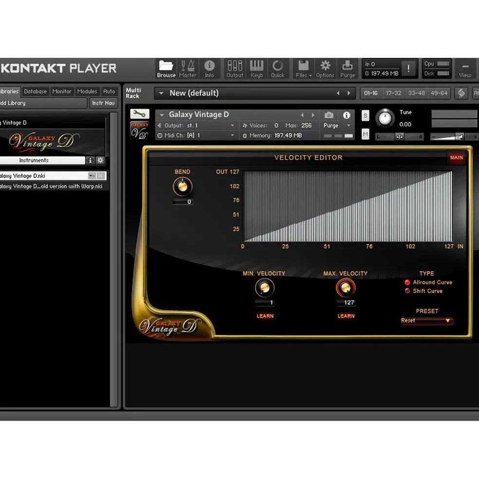Select rack page 33-48

[416, 93]
